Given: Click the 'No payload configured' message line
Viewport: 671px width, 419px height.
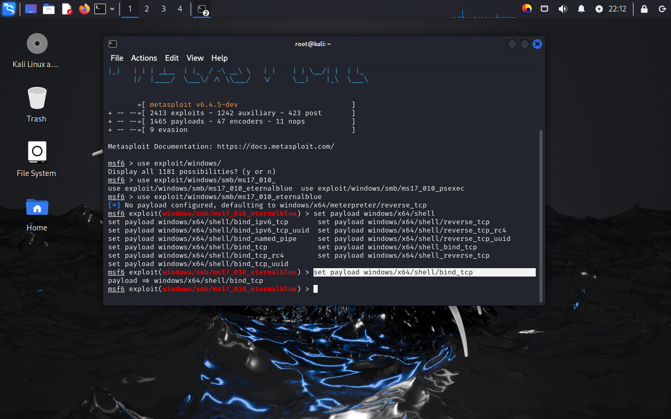Looking at the screenshot, I should [x=267, y=205].
